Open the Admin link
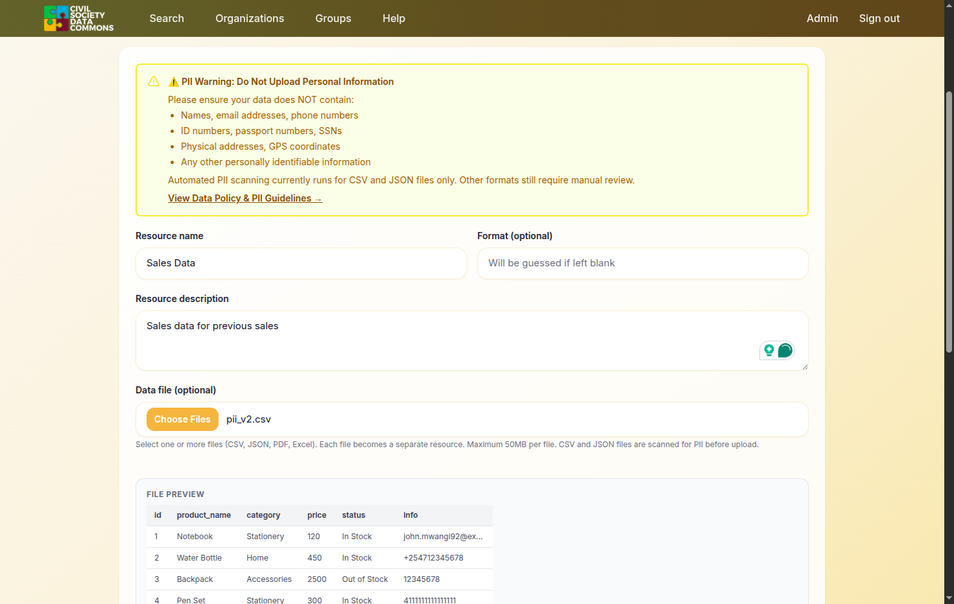Screen dimensions: 954x604 (x=822, y=18)
